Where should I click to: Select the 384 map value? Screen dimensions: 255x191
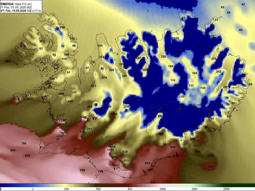[52, 79]
